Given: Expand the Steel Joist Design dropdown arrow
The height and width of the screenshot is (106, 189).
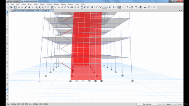Looking at the screenshot, I should pos(147,7).
